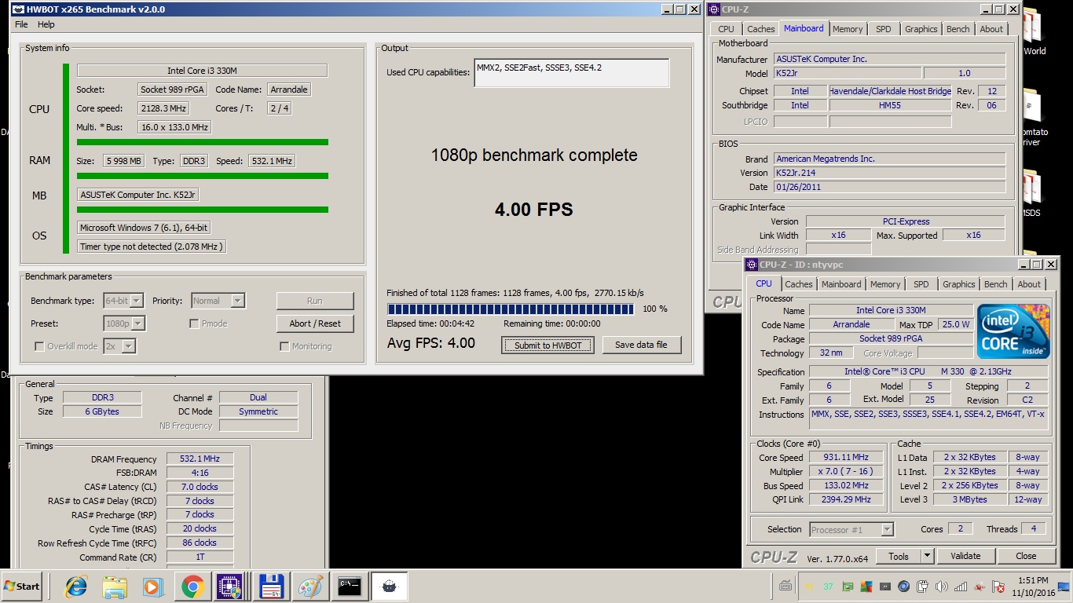Open the World desktop icon
The image size is (1073, 603).
pyautogui.click(x=1034, y=31)
